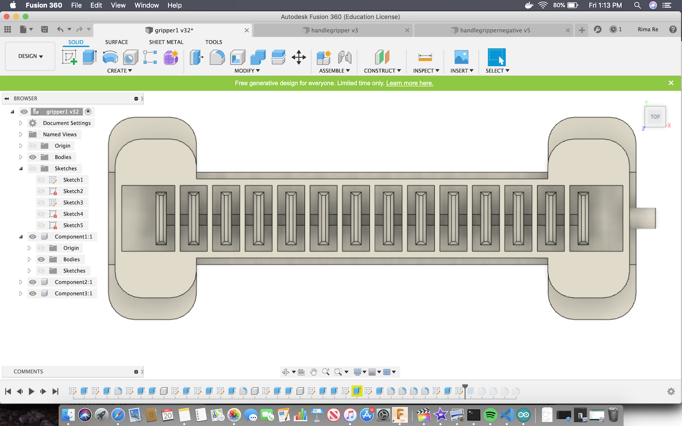Viewport: 682px width, 426px height.
Task: Select the Joint tool in Assemble
Action: 344,57
